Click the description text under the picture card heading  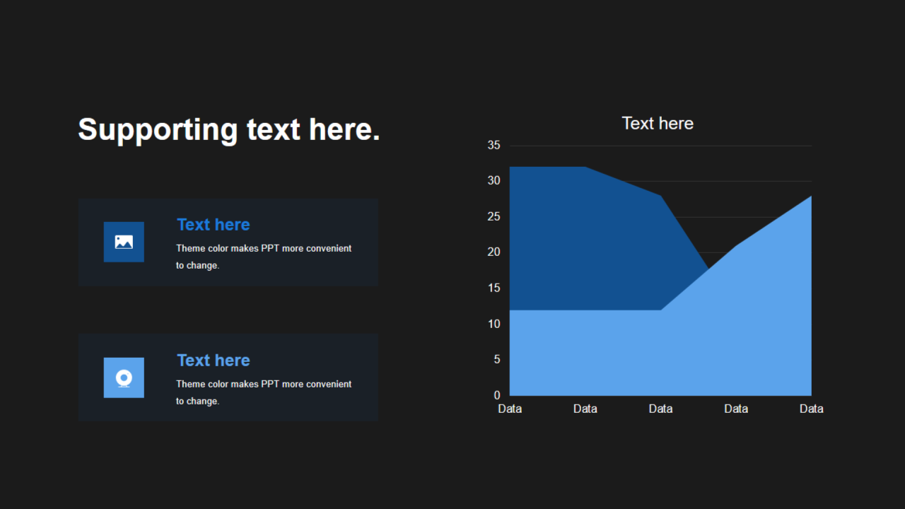[263, 257]
